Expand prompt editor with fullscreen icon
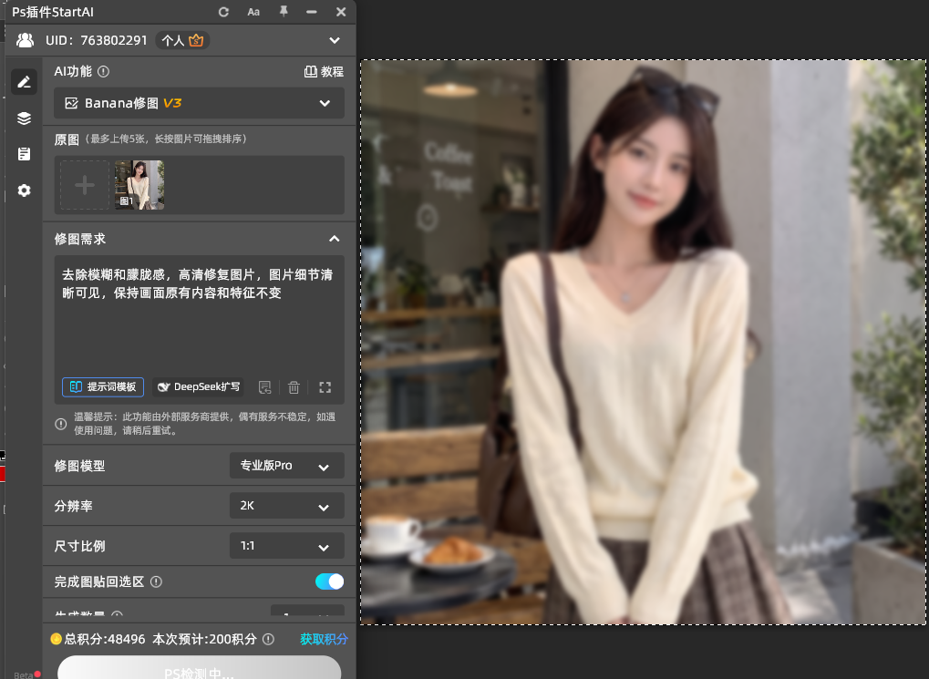 [x=325, y=387]
